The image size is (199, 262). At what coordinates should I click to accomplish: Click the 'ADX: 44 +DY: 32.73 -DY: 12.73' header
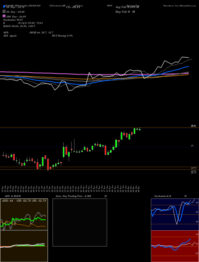point(24,201)
